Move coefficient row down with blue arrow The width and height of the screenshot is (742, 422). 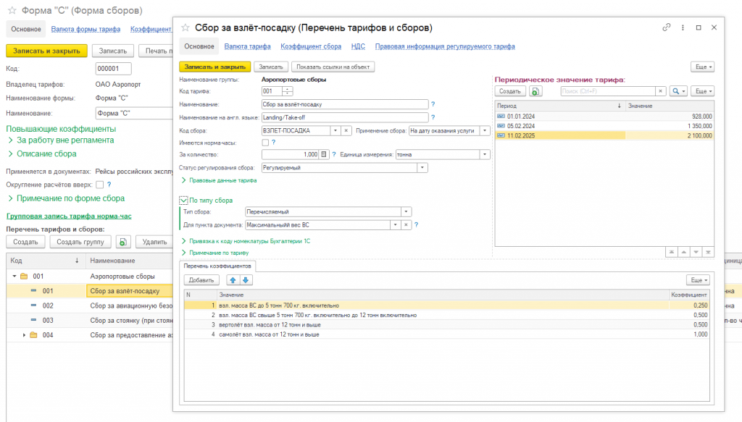tap(246, 280)
